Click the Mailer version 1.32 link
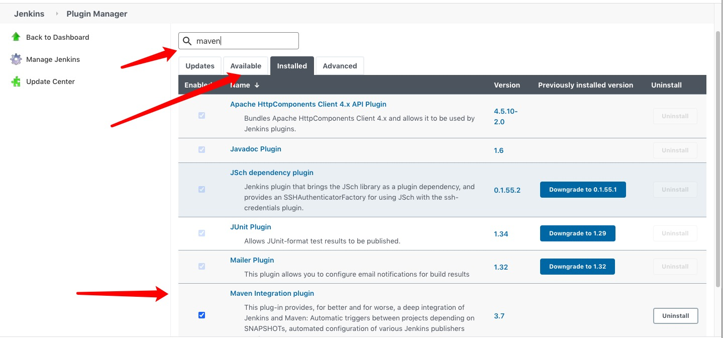The width and height of the screenshot is (723, 338). (x=501, y=267)
